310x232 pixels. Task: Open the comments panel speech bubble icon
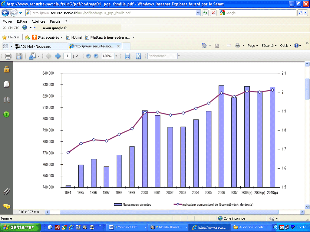pyautogui.click(x=7, y=206)
